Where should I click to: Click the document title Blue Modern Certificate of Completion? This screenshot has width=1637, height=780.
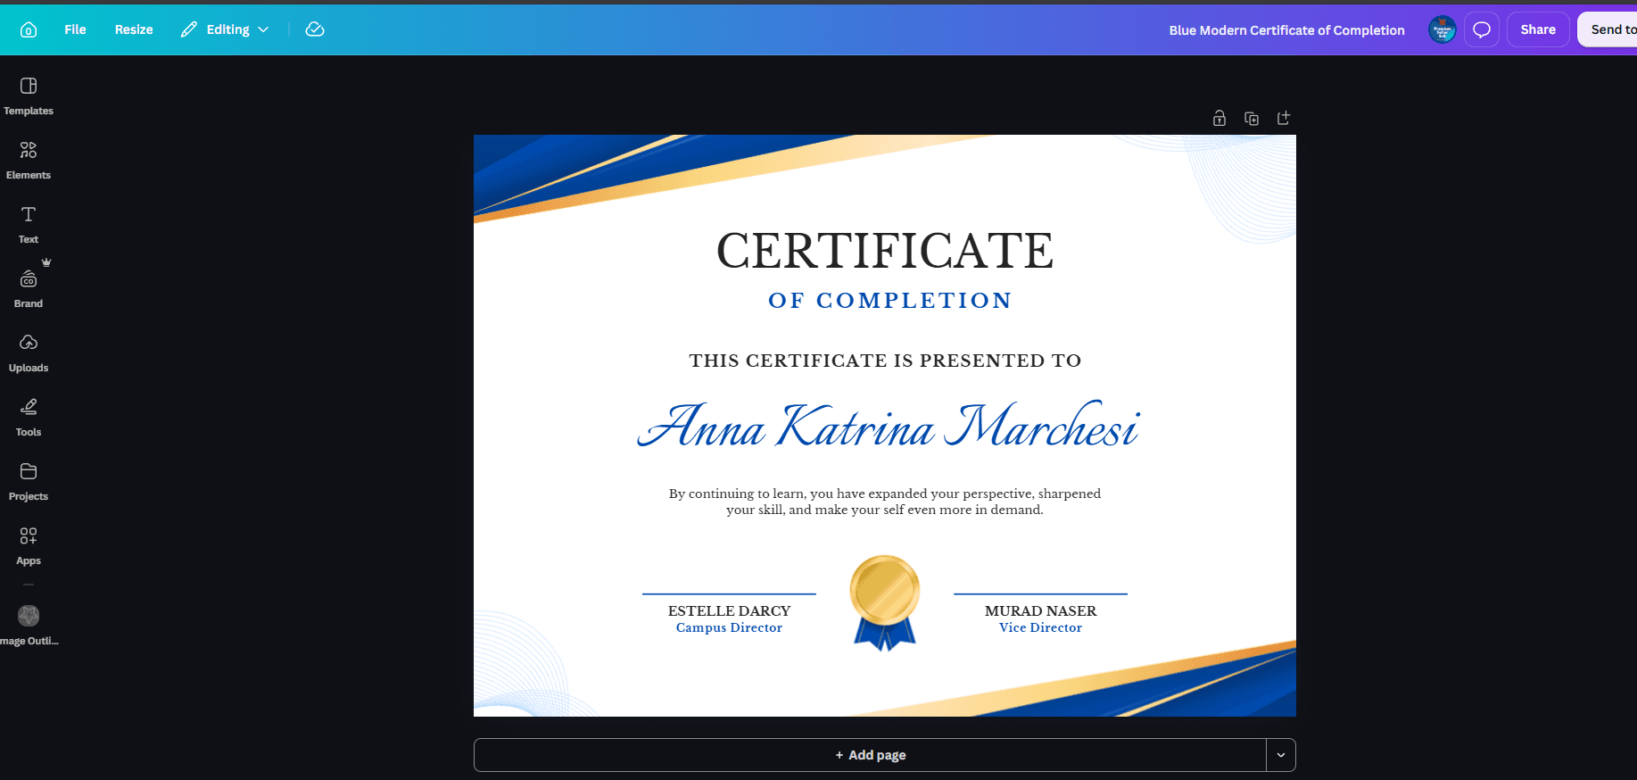[1286, 30]
